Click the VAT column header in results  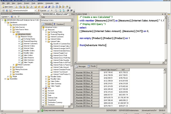[123, 70]
